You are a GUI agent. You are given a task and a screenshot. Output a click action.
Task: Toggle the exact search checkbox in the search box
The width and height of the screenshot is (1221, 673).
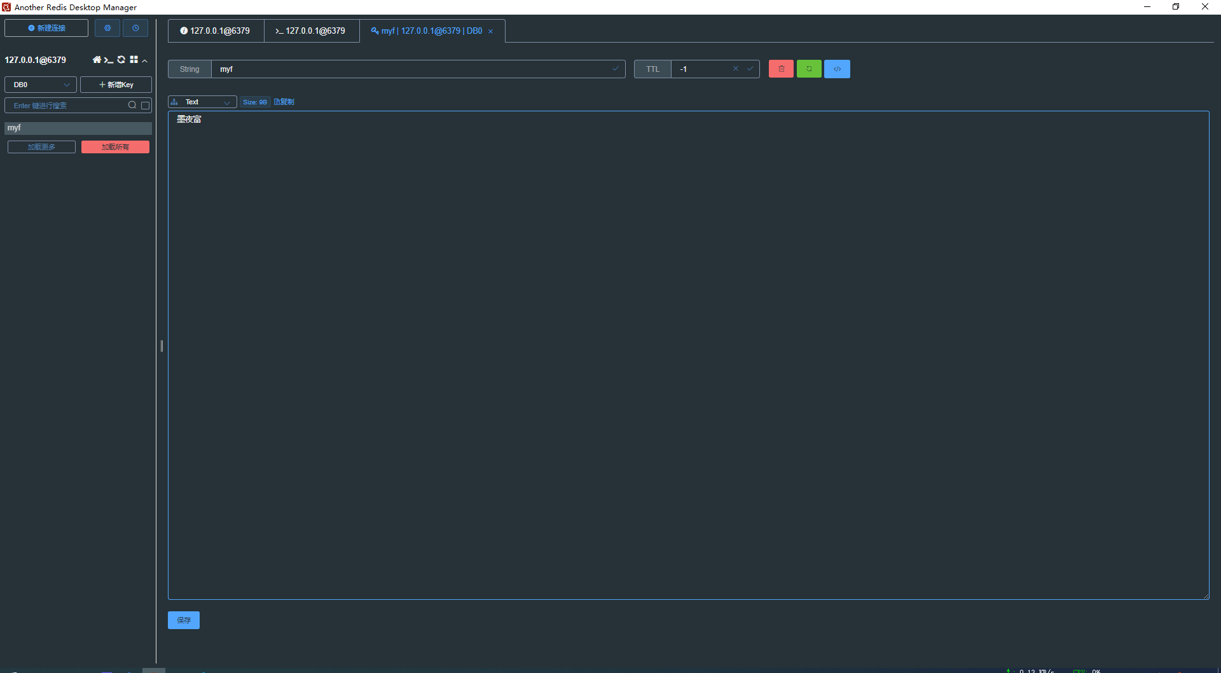146,106
